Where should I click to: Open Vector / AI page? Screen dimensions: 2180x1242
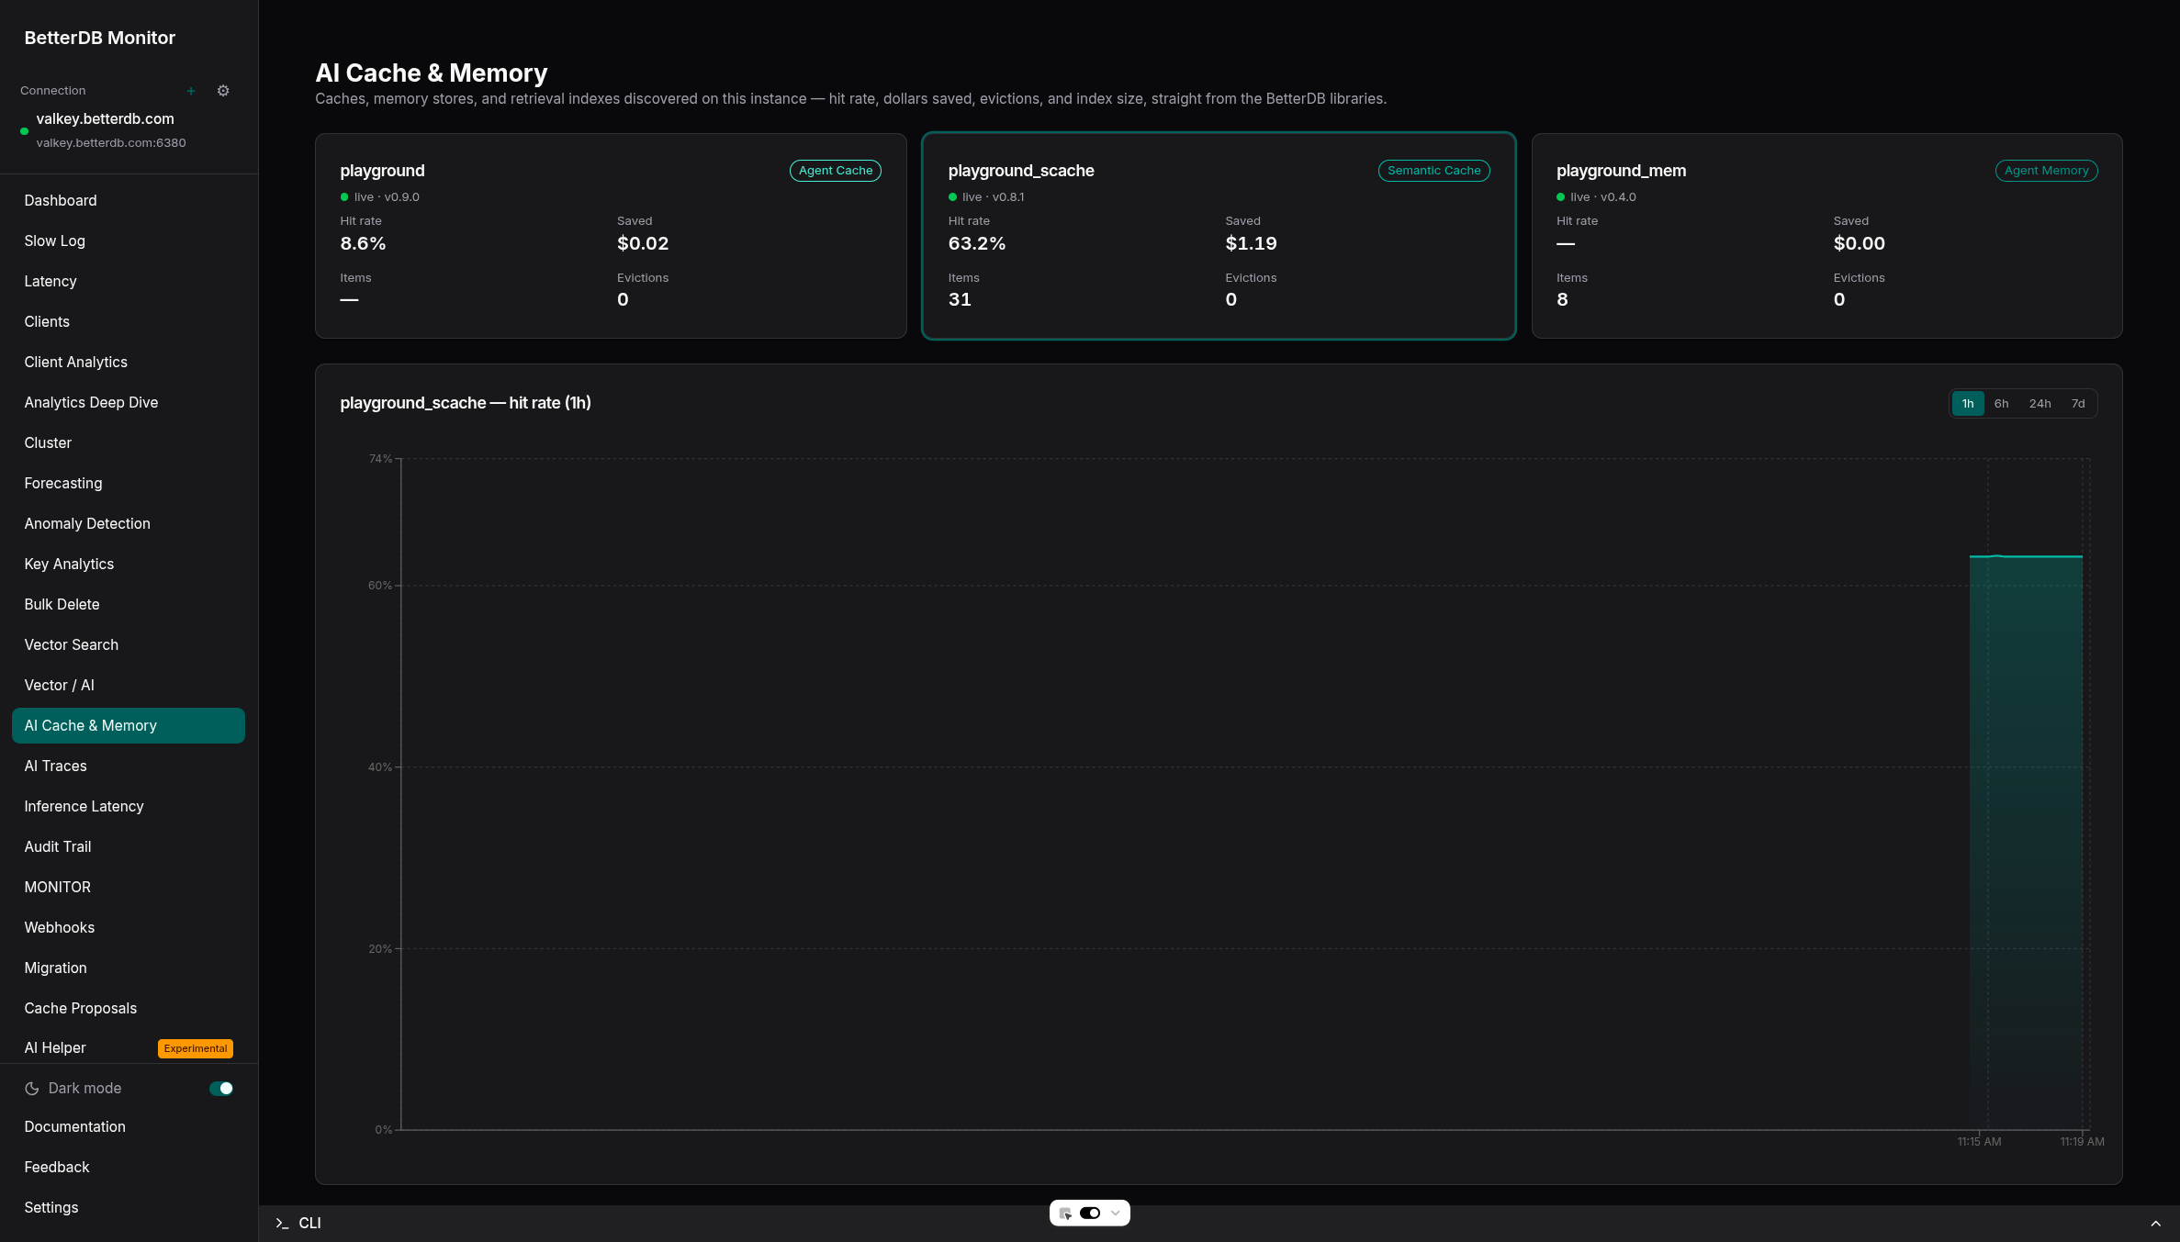pyautogui.click(x=129, y=686)
